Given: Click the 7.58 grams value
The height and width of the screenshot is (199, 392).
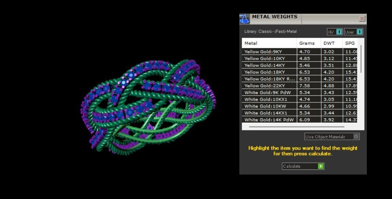Looking at the screenshot, I should [x=305, y=86].
